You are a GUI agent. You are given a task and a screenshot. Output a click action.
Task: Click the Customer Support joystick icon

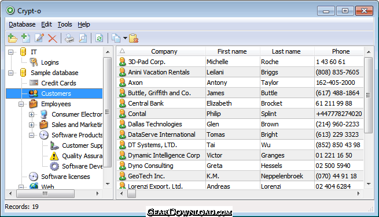54,145
